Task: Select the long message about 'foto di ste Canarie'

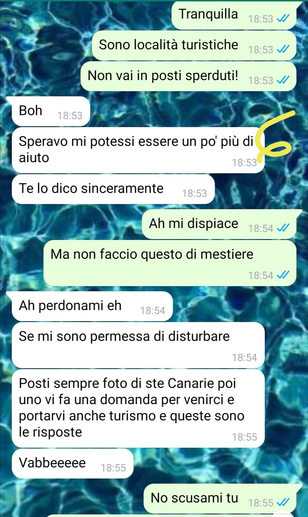Action: click(x=138, y=408)
